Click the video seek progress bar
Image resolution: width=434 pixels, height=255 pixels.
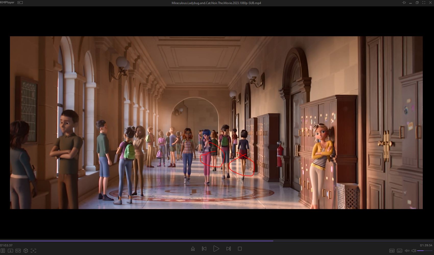pos(217,241)
